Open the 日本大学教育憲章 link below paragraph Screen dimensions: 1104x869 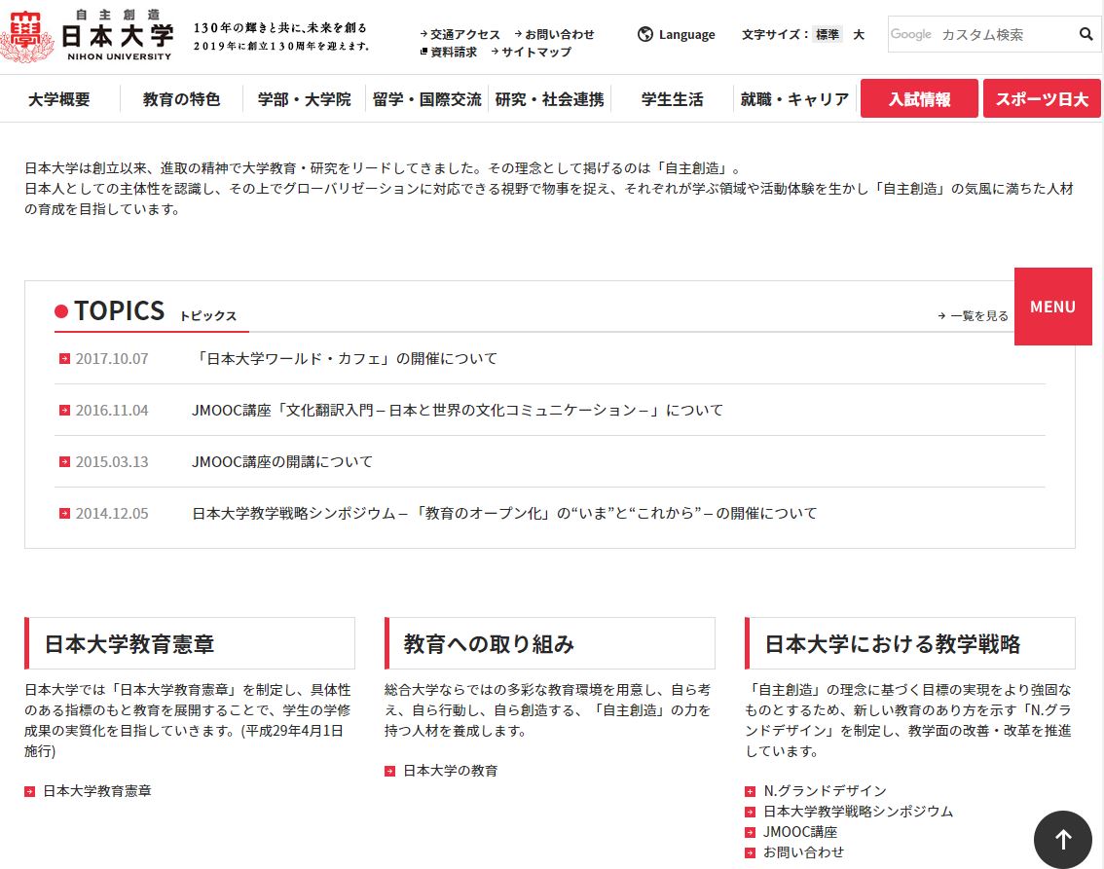(97, 791)
